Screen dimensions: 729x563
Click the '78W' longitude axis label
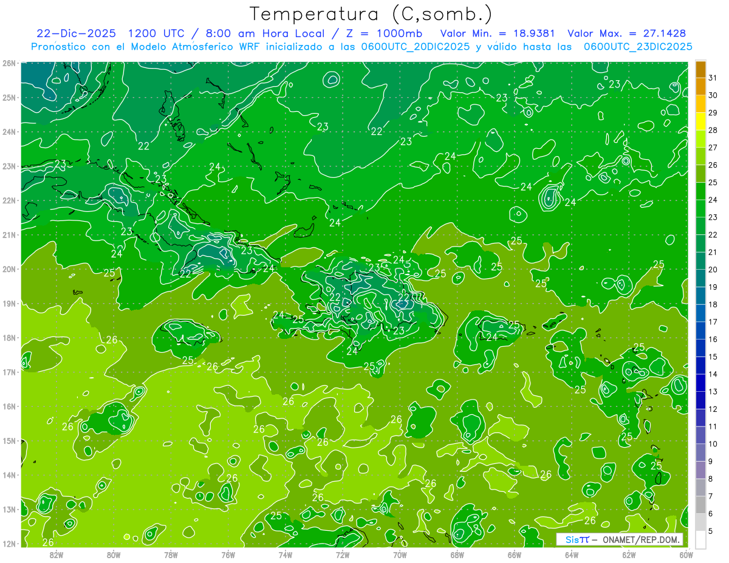171,554
